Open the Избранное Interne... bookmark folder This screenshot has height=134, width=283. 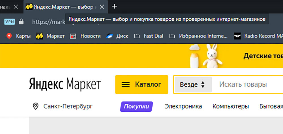(x=199, y=36)
